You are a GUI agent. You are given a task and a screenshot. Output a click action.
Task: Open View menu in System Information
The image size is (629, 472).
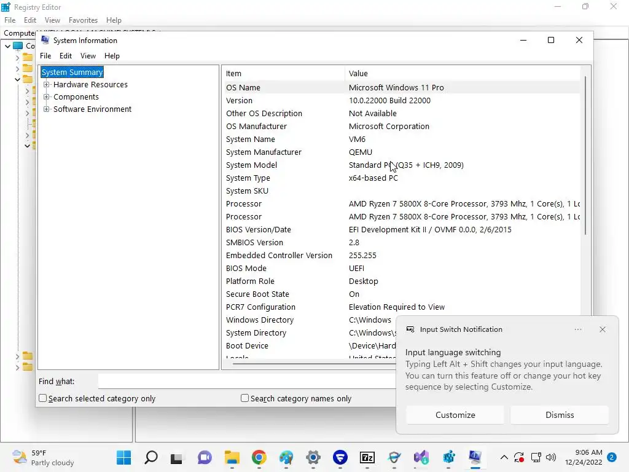[88, 56]
